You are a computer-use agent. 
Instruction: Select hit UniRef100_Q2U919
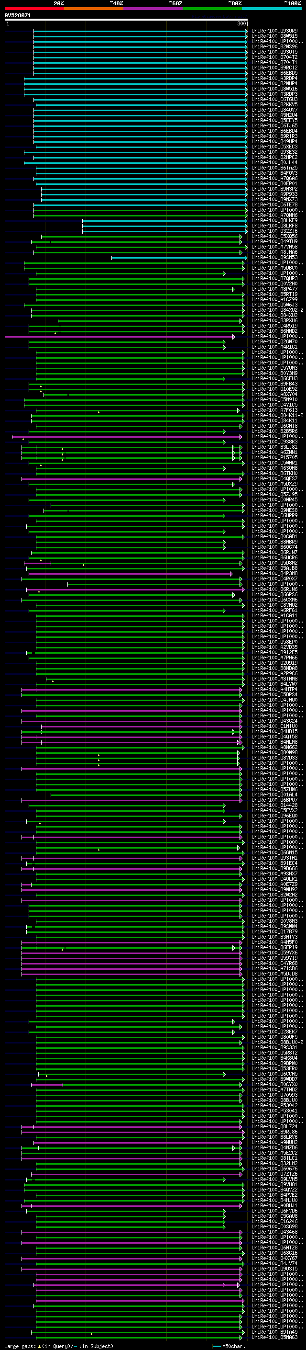point(274,663)
